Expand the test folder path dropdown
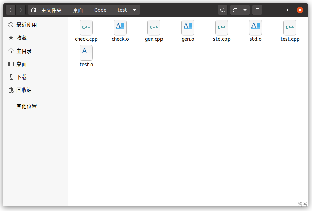Screen dimensions: 312x211 [134, 10]
